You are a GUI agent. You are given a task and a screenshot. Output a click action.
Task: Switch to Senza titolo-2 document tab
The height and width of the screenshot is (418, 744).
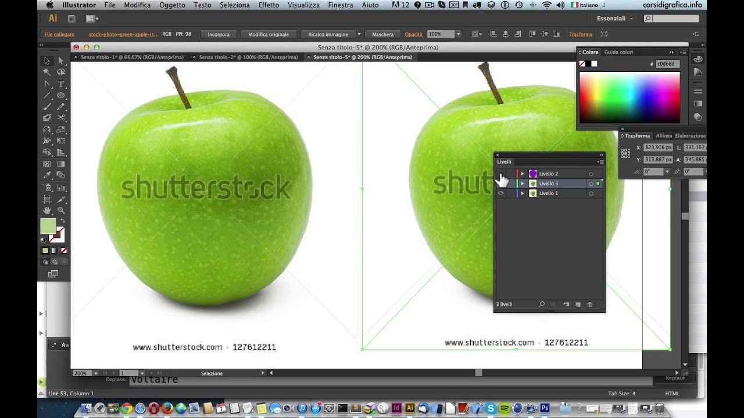point(248,57)
